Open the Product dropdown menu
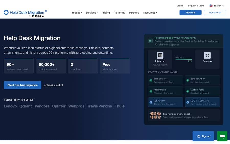 tap(76, 13)
